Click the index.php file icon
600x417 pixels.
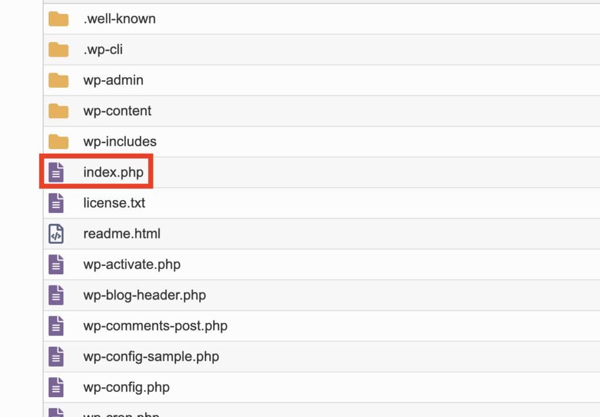click(56, 172)
